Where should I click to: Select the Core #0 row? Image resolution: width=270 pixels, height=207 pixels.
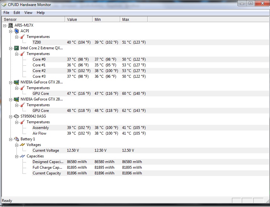point(151,59)
